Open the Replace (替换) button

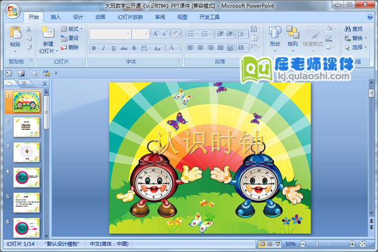355,38
